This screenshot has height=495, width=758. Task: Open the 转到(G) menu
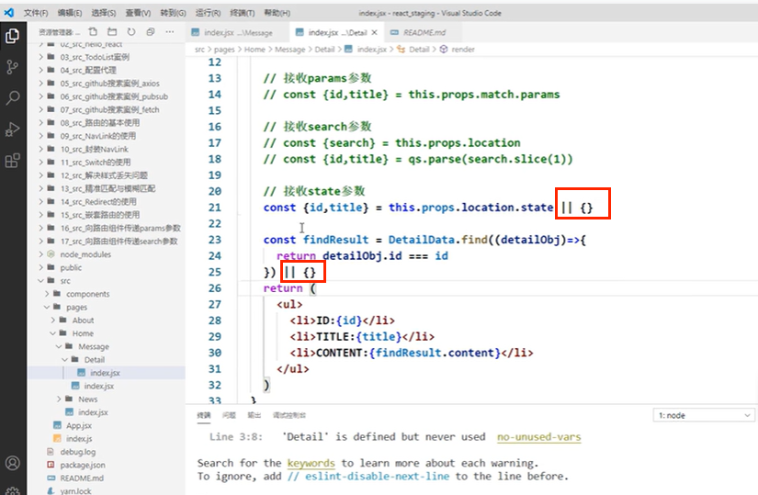[173, 13]
